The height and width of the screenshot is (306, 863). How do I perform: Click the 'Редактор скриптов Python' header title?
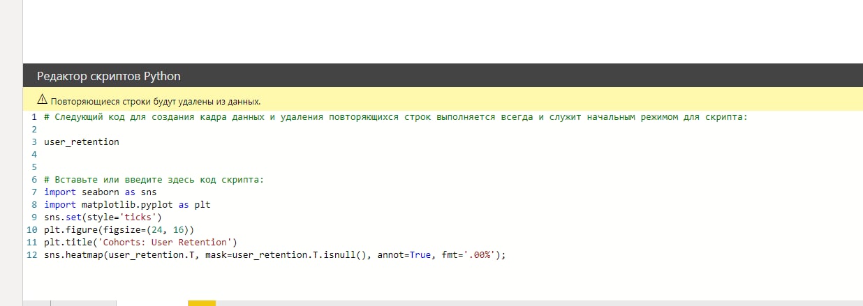[x=108, y=76]
